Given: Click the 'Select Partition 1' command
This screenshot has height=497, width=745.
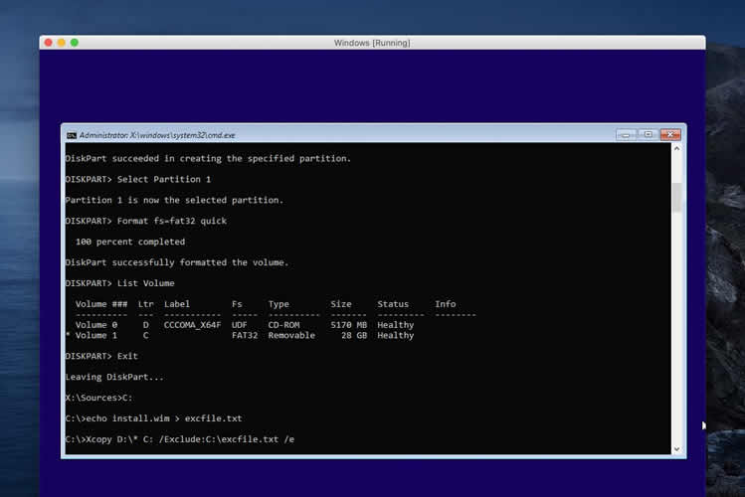Looking at the screenshot, I should coord(164,180).
